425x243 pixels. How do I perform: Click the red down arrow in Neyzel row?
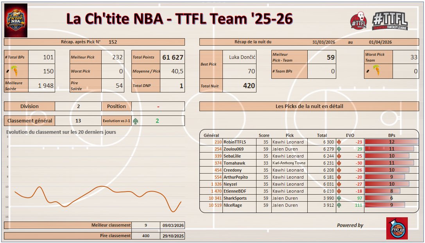[x=339, y=184]
